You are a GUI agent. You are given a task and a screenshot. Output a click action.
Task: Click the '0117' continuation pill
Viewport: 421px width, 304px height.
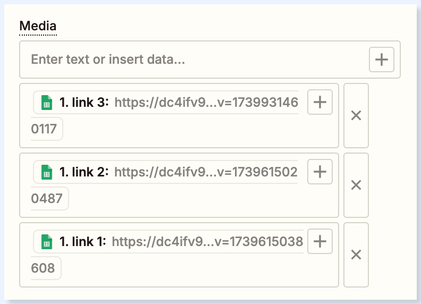[x=45, y=129]
